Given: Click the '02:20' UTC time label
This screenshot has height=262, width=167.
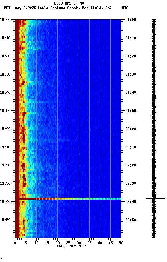Looking at the screenshot, I should point(131,166).
